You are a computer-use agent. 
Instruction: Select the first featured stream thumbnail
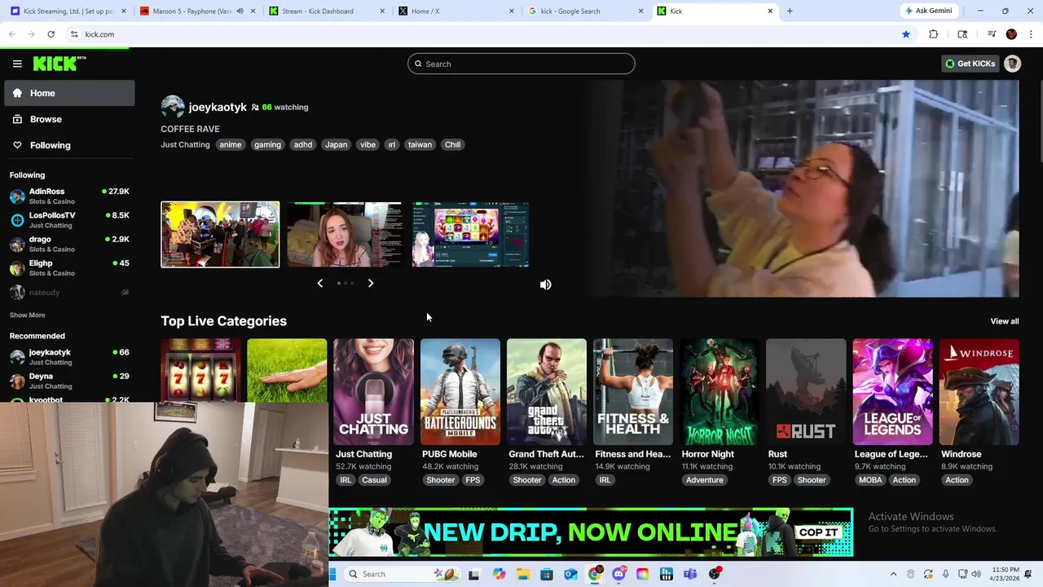pos(220,235)
